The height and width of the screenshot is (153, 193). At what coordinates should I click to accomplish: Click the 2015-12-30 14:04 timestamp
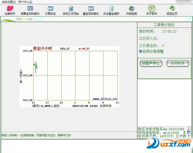tap(85, 106)
